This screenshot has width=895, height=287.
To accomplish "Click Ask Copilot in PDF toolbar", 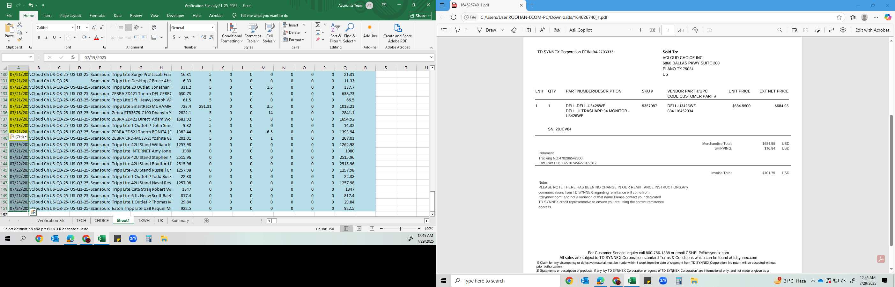I will click(x=580, y=30).
